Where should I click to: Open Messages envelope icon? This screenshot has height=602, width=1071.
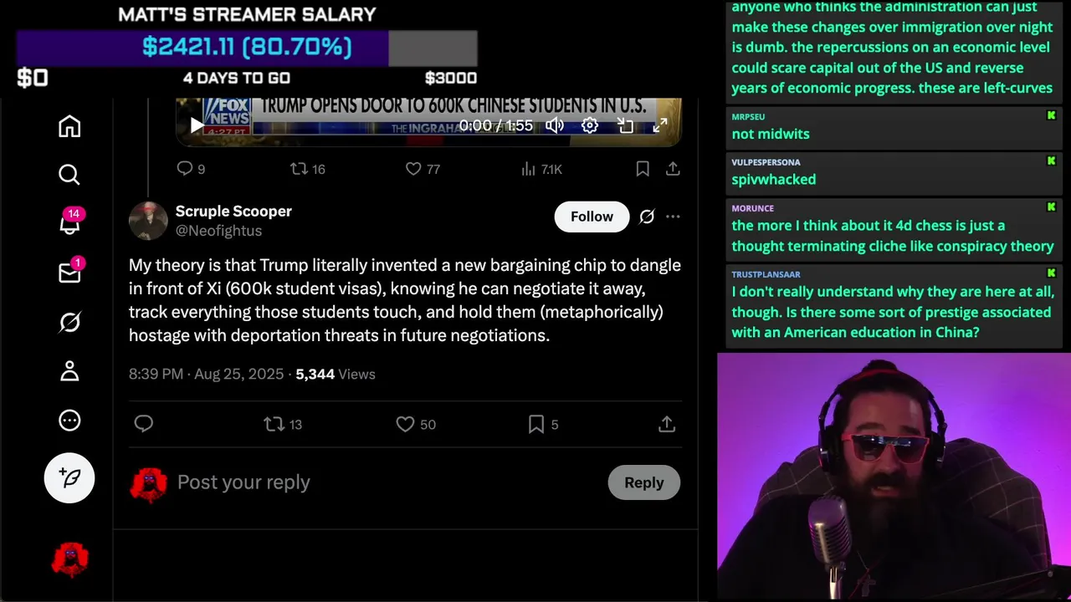tap(69, 273)
